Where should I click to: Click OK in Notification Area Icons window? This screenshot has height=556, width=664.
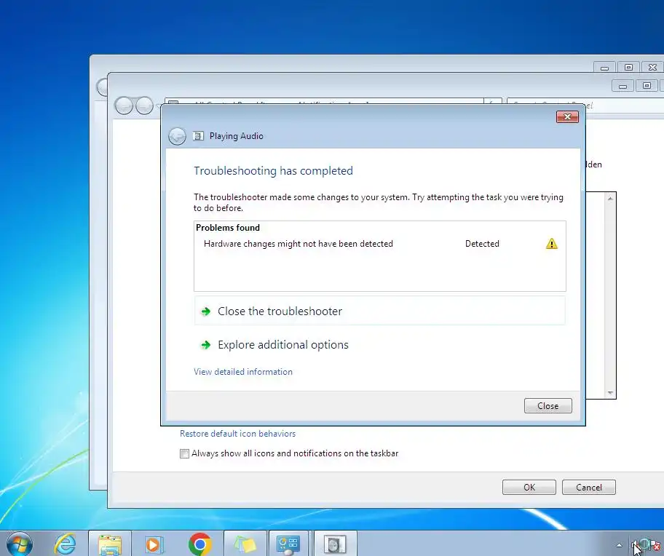[529, 487]
